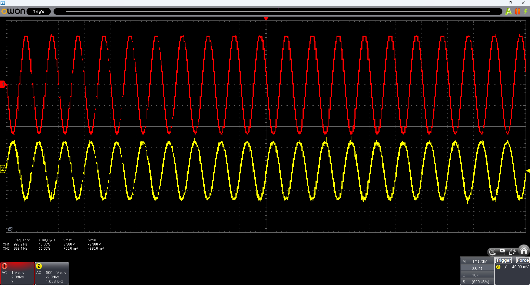
Task: Click the window swap/export arrows icon
Action: click(x=513, y=252)
